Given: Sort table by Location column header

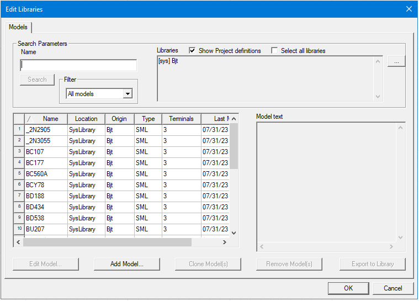Looking at the screenshot, I should click(x=86, y=119).
